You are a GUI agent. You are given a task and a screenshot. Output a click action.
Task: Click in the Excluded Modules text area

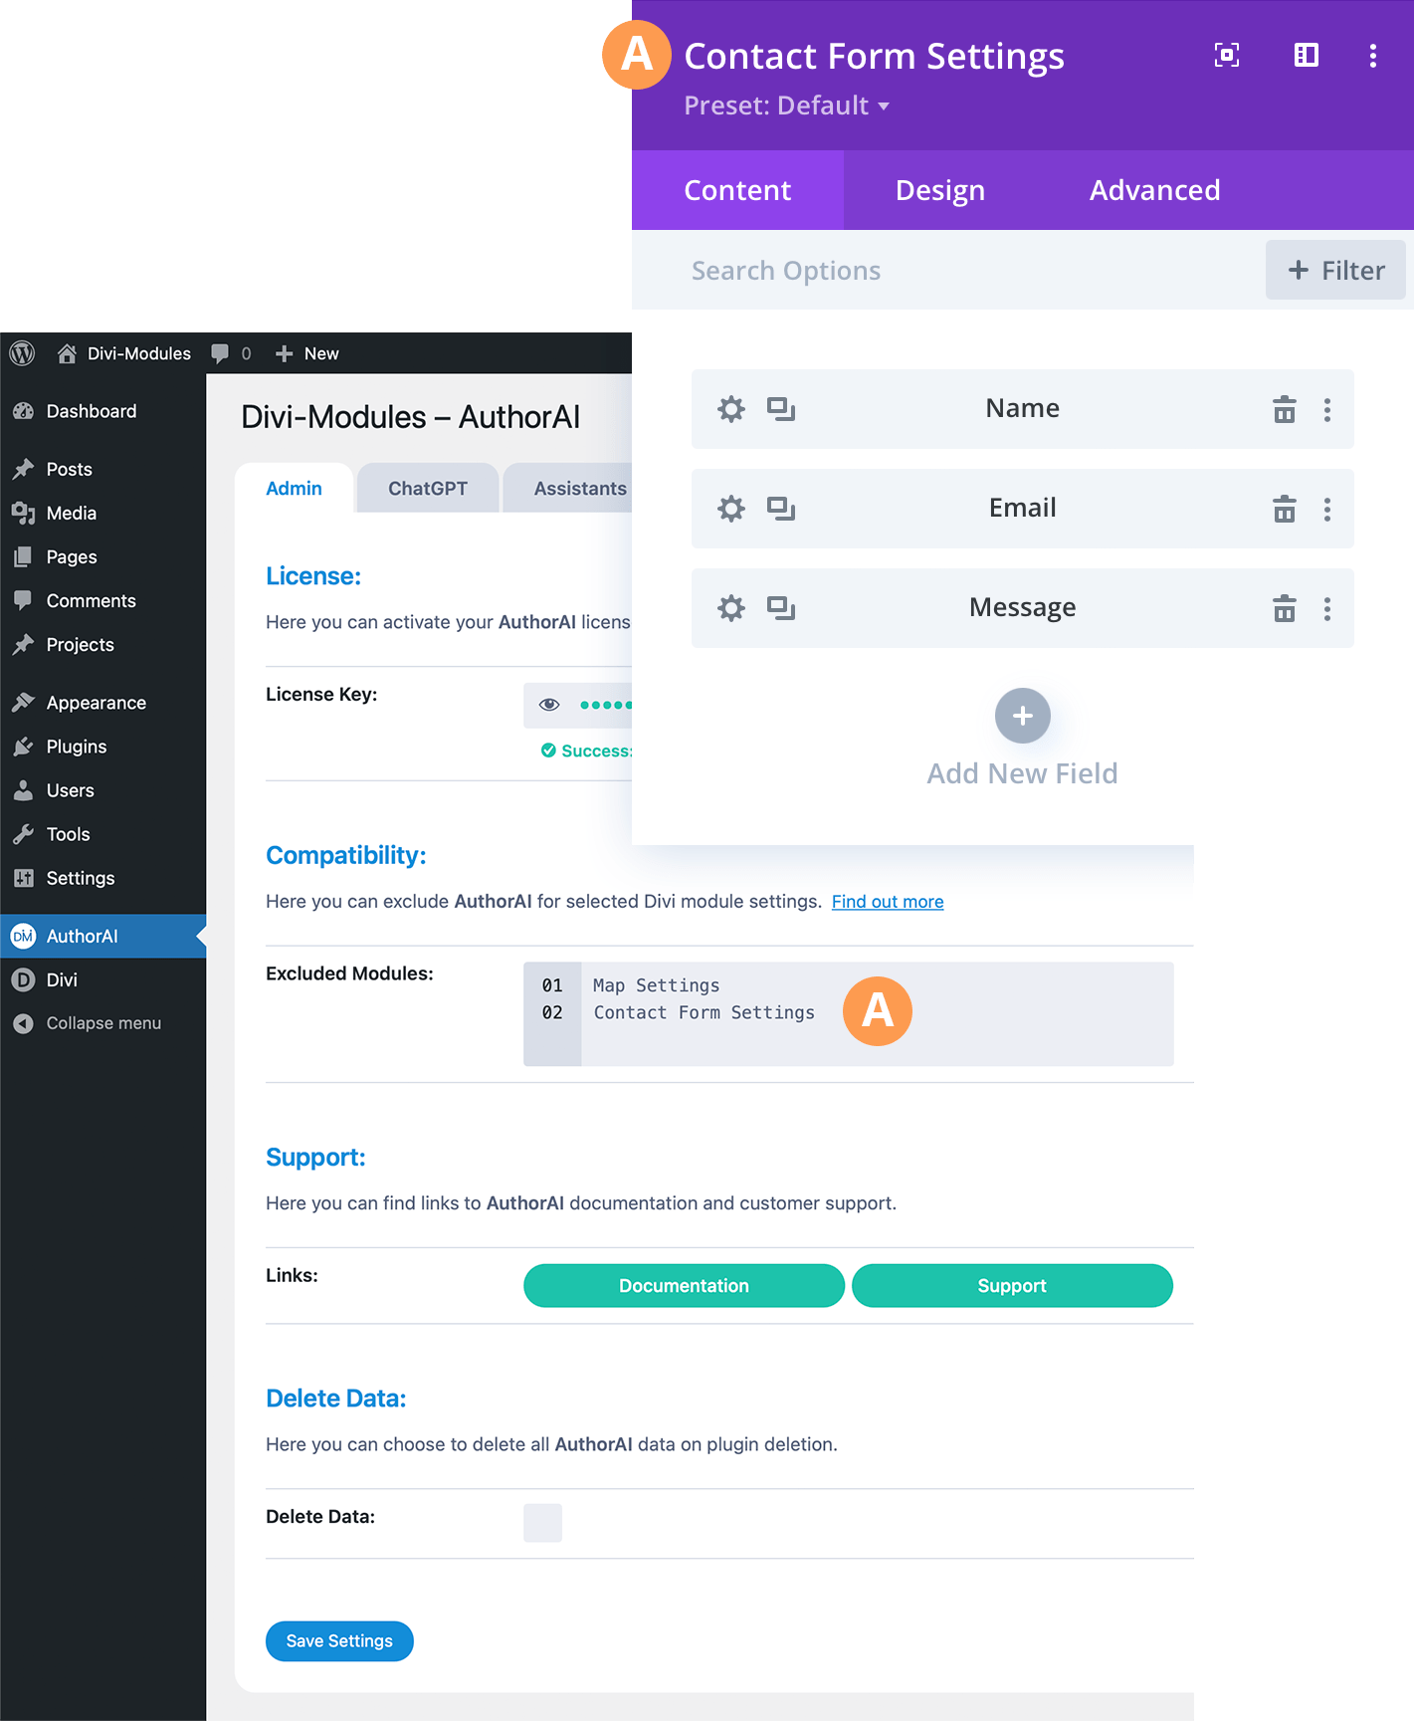tap(849, 1014)
